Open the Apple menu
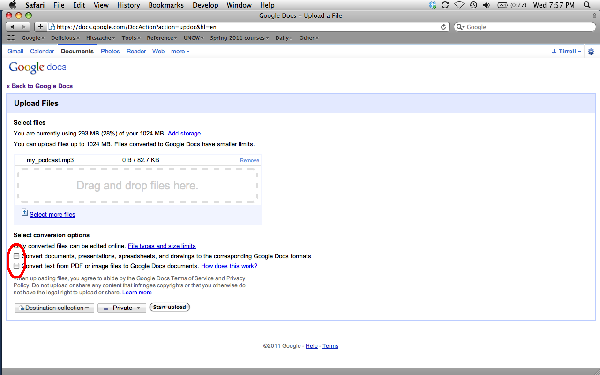 13,5
